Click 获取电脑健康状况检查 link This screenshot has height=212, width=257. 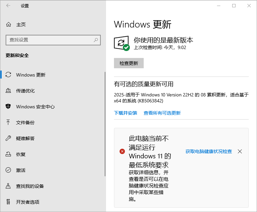pos(209,151)
